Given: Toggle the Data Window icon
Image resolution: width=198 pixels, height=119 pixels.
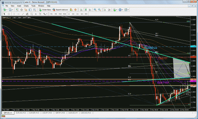Looking at the screenshot, I should pyautogui.click(x=22, y=10).
